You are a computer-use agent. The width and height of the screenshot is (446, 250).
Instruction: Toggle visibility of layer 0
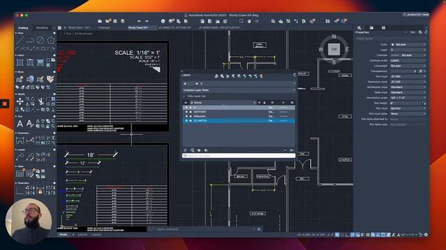click(x=187, y=108)
